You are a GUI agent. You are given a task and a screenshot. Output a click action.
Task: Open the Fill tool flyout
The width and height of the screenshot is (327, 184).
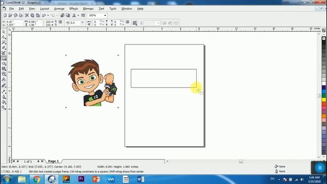4,102
